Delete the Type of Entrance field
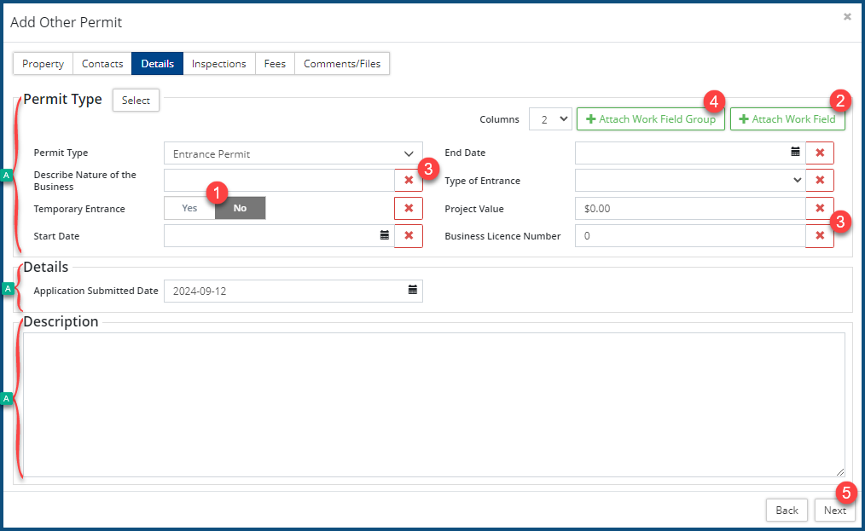865x531 pixels. click(820, 181)
